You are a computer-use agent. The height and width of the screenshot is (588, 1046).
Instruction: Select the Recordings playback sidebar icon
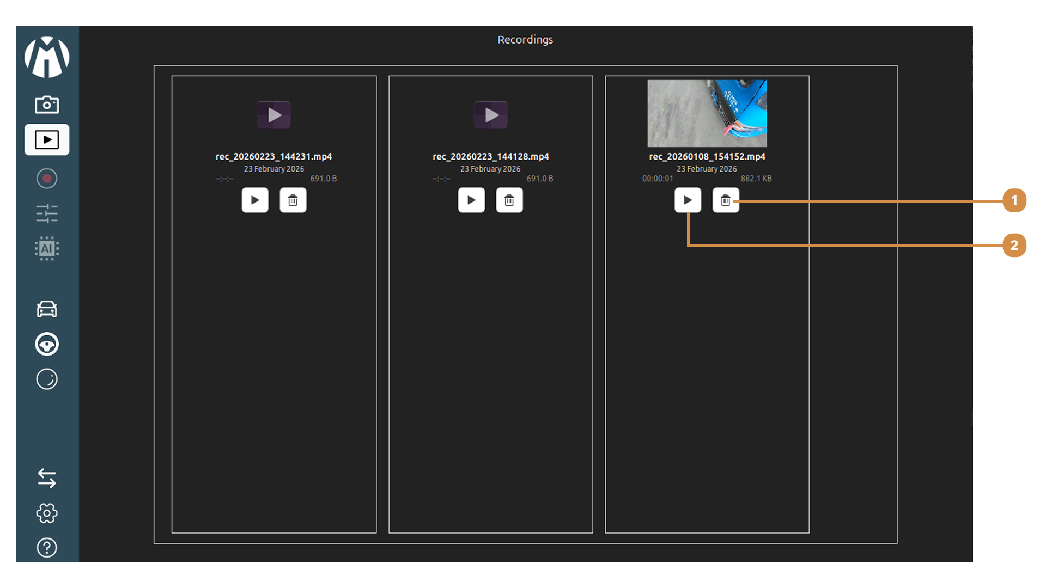47,140
